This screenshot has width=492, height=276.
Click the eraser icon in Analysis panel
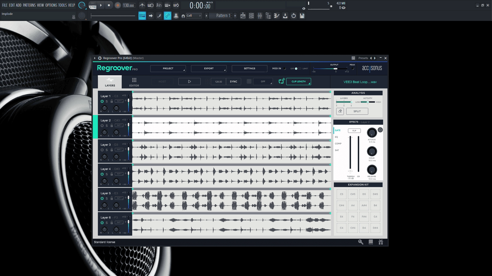pos(340,111)
